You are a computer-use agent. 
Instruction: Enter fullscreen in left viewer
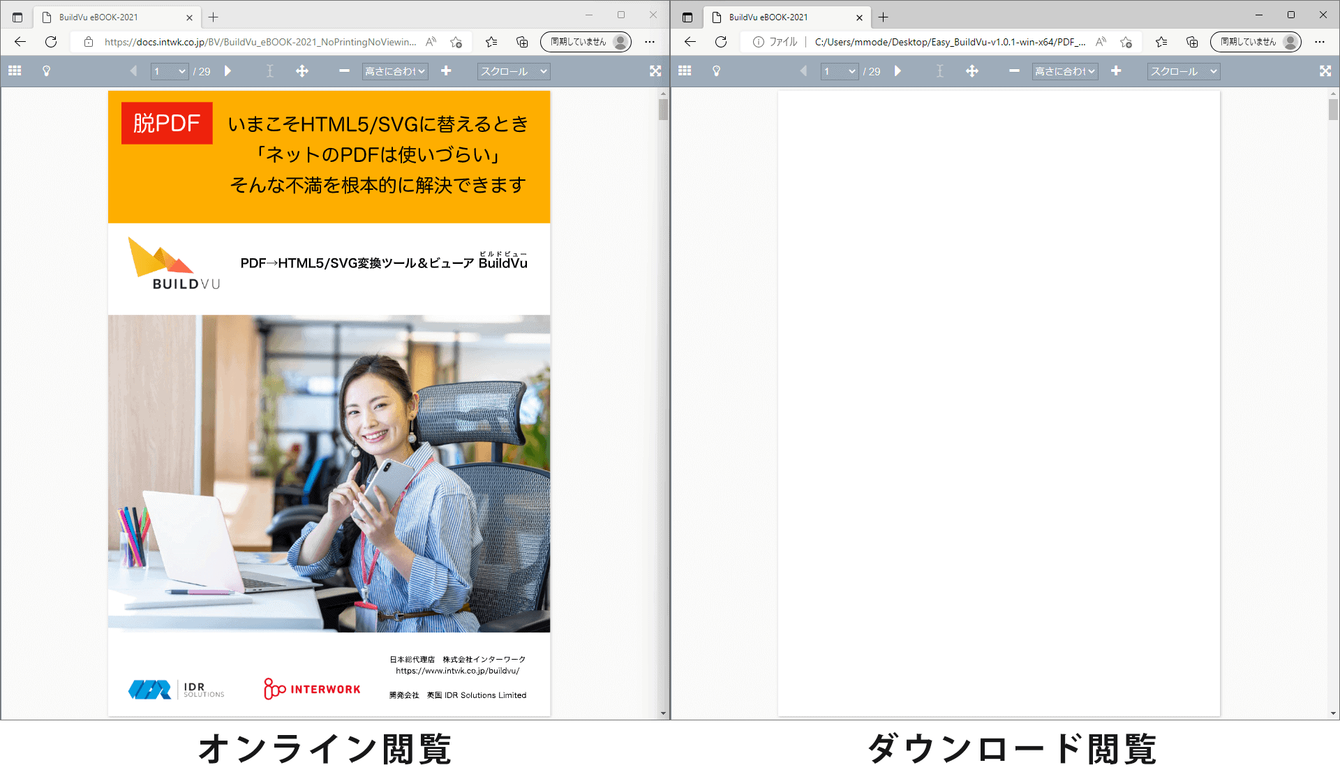655,71
